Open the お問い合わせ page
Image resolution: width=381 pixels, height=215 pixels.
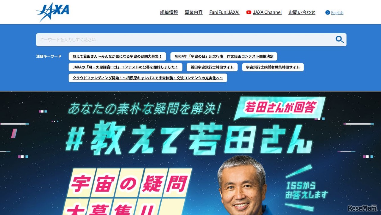(302, 12)
